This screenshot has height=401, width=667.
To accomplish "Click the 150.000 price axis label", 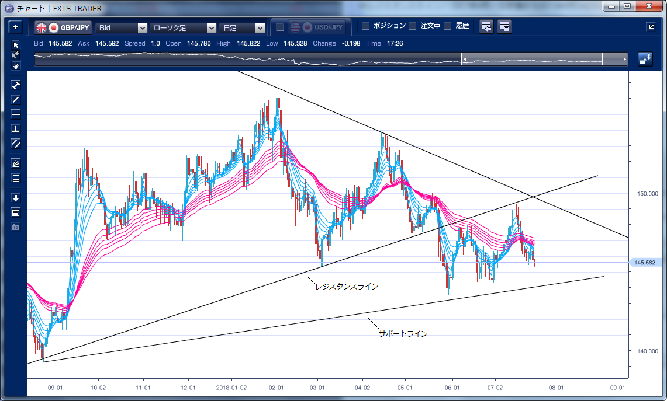I will [x=648, y=194].
